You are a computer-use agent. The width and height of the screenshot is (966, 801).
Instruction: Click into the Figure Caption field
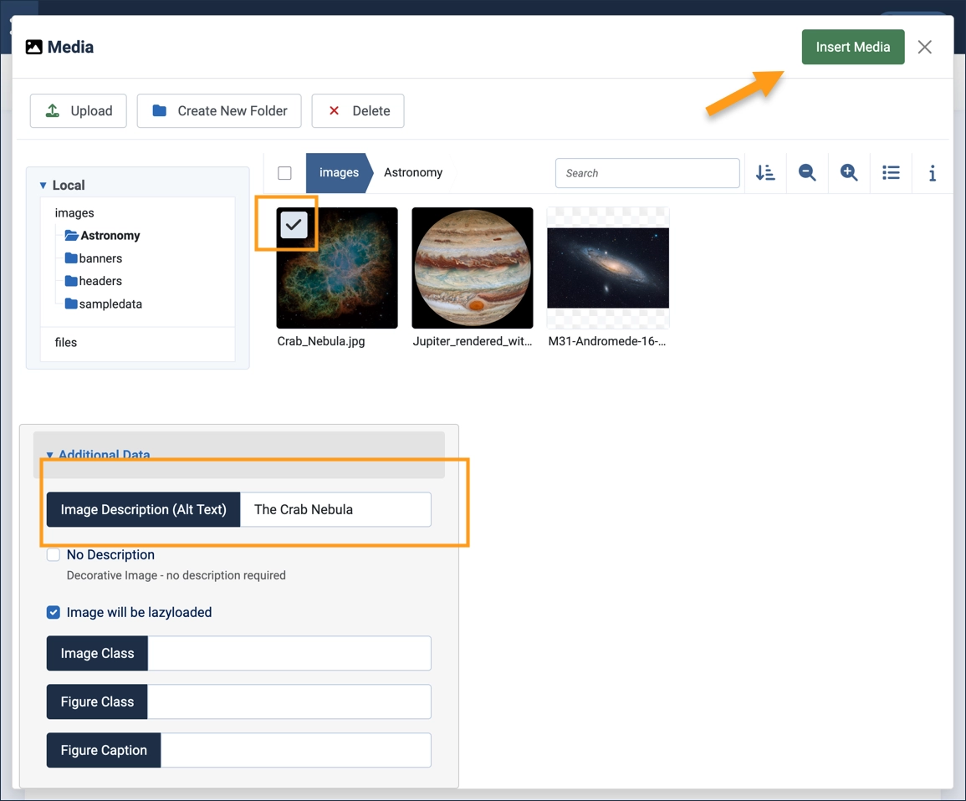295,751
